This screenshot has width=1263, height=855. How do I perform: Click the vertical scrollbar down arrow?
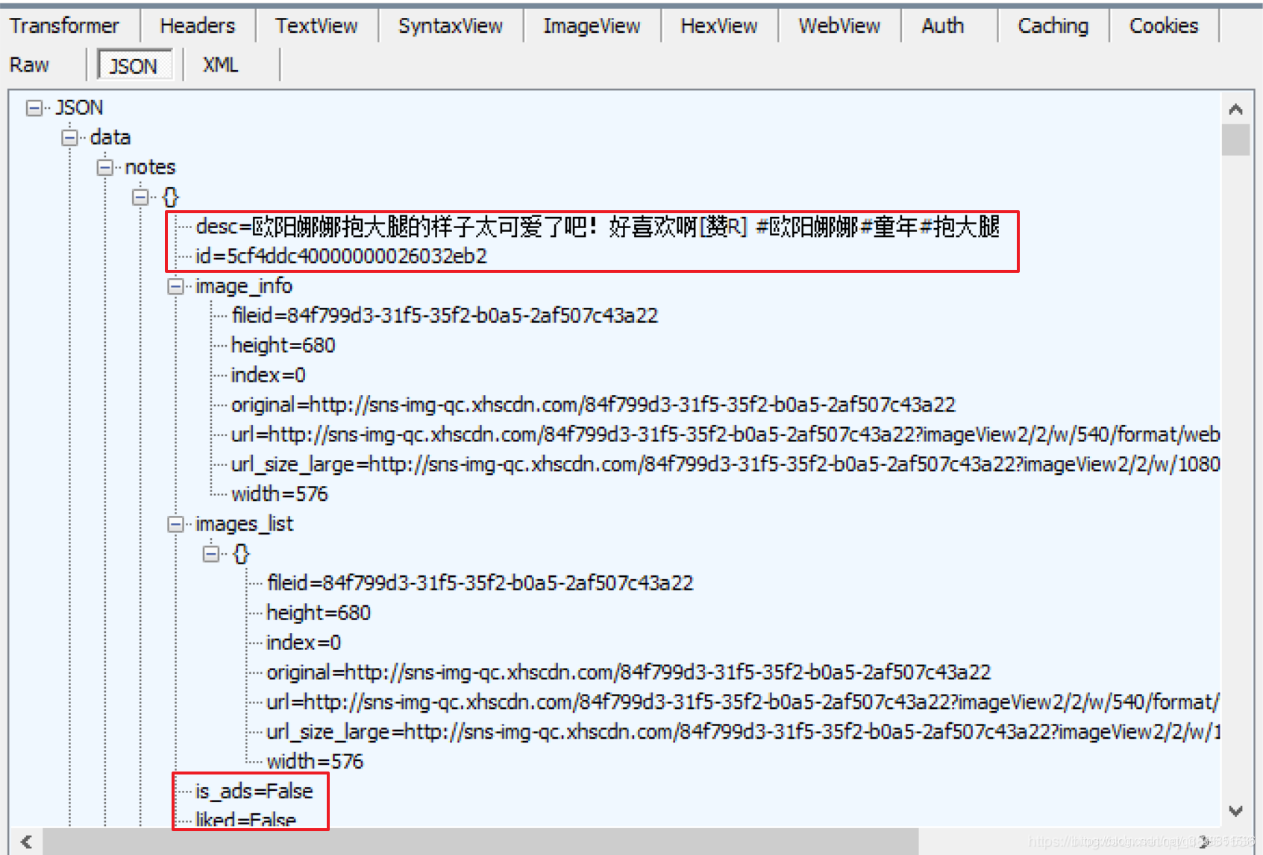pos(1236,811)
